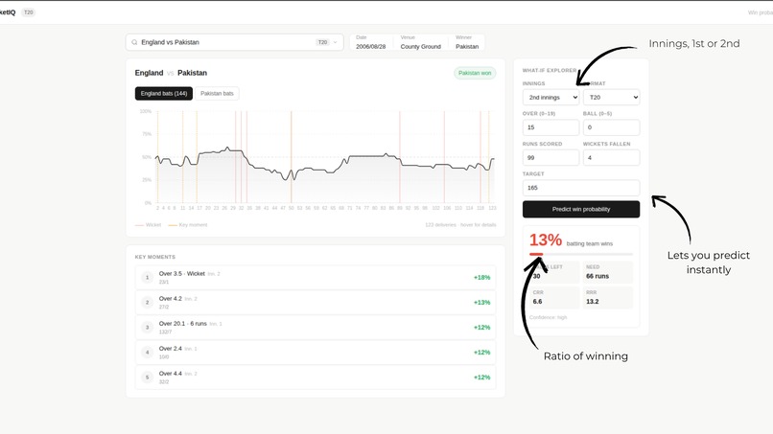Click the Runs Scored field showing 99
Image resolution: width=773 pixels, height=434 pixels.
tap(550, 158)
